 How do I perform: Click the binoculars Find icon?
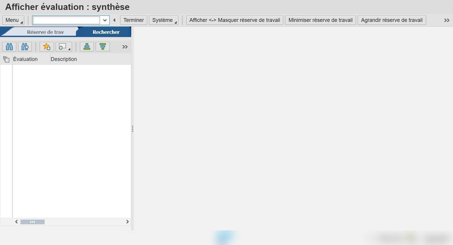pyautogui.click(x=9, y=47)
